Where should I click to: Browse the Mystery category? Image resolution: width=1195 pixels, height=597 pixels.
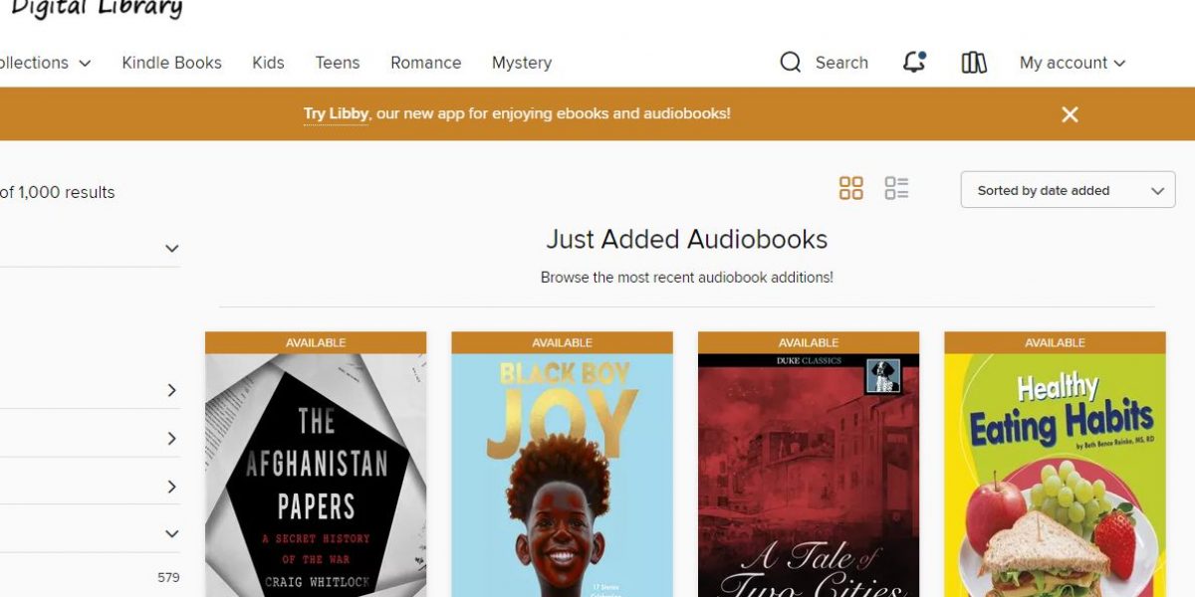coord(522,63)
